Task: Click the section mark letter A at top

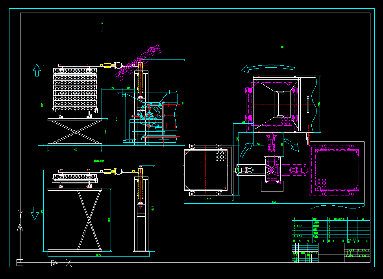Action: coord(102,23)
